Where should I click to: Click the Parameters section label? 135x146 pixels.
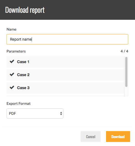point(16,51)
